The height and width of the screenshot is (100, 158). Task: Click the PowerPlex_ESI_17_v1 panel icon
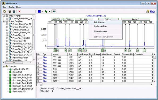(x=10, y=49)
